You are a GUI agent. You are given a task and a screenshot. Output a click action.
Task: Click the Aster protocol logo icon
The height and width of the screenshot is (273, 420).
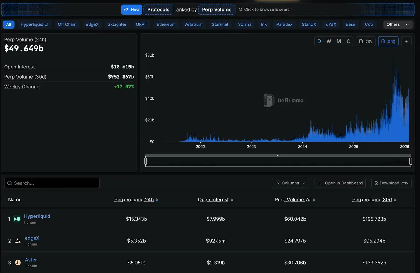18,263
